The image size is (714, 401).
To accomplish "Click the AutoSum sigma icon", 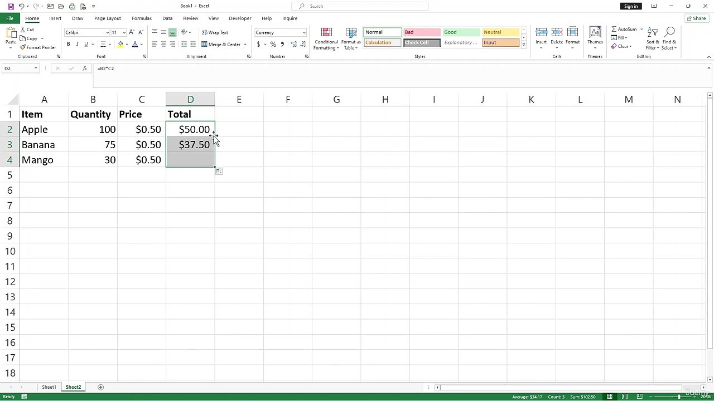I will click(614, 29).
